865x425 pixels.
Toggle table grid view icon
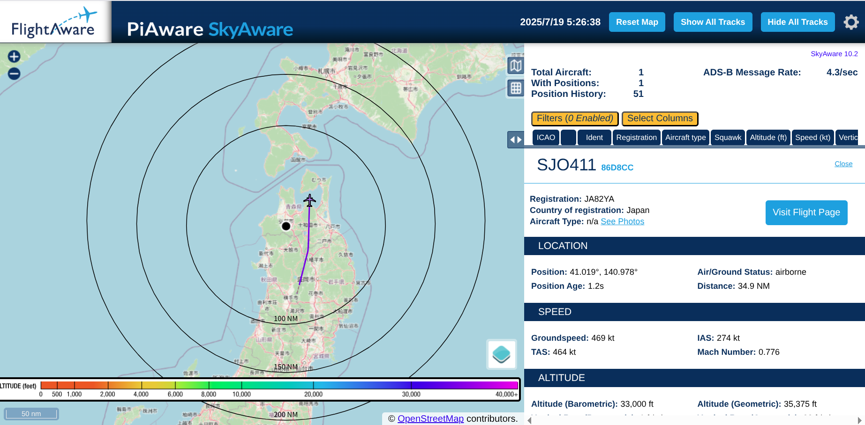click(516, 88)
